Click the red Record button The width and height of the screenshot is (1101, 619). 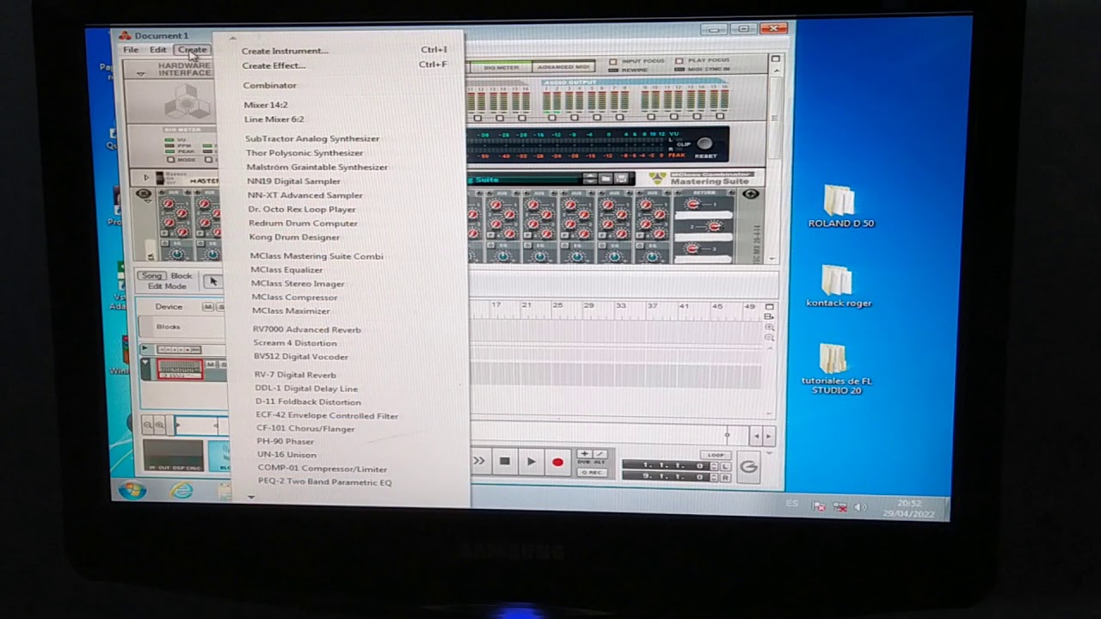point(557,462)
